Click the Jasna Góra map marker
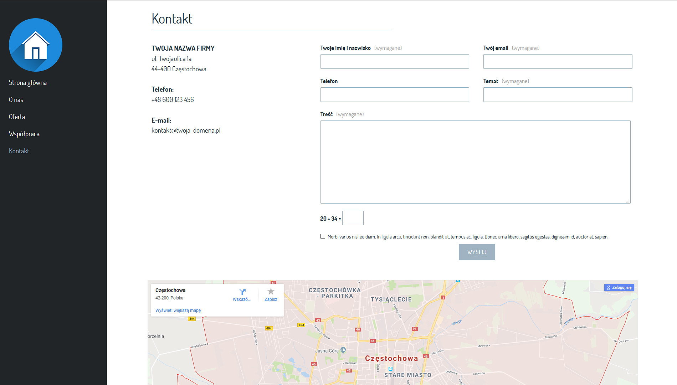 [343, 350]
